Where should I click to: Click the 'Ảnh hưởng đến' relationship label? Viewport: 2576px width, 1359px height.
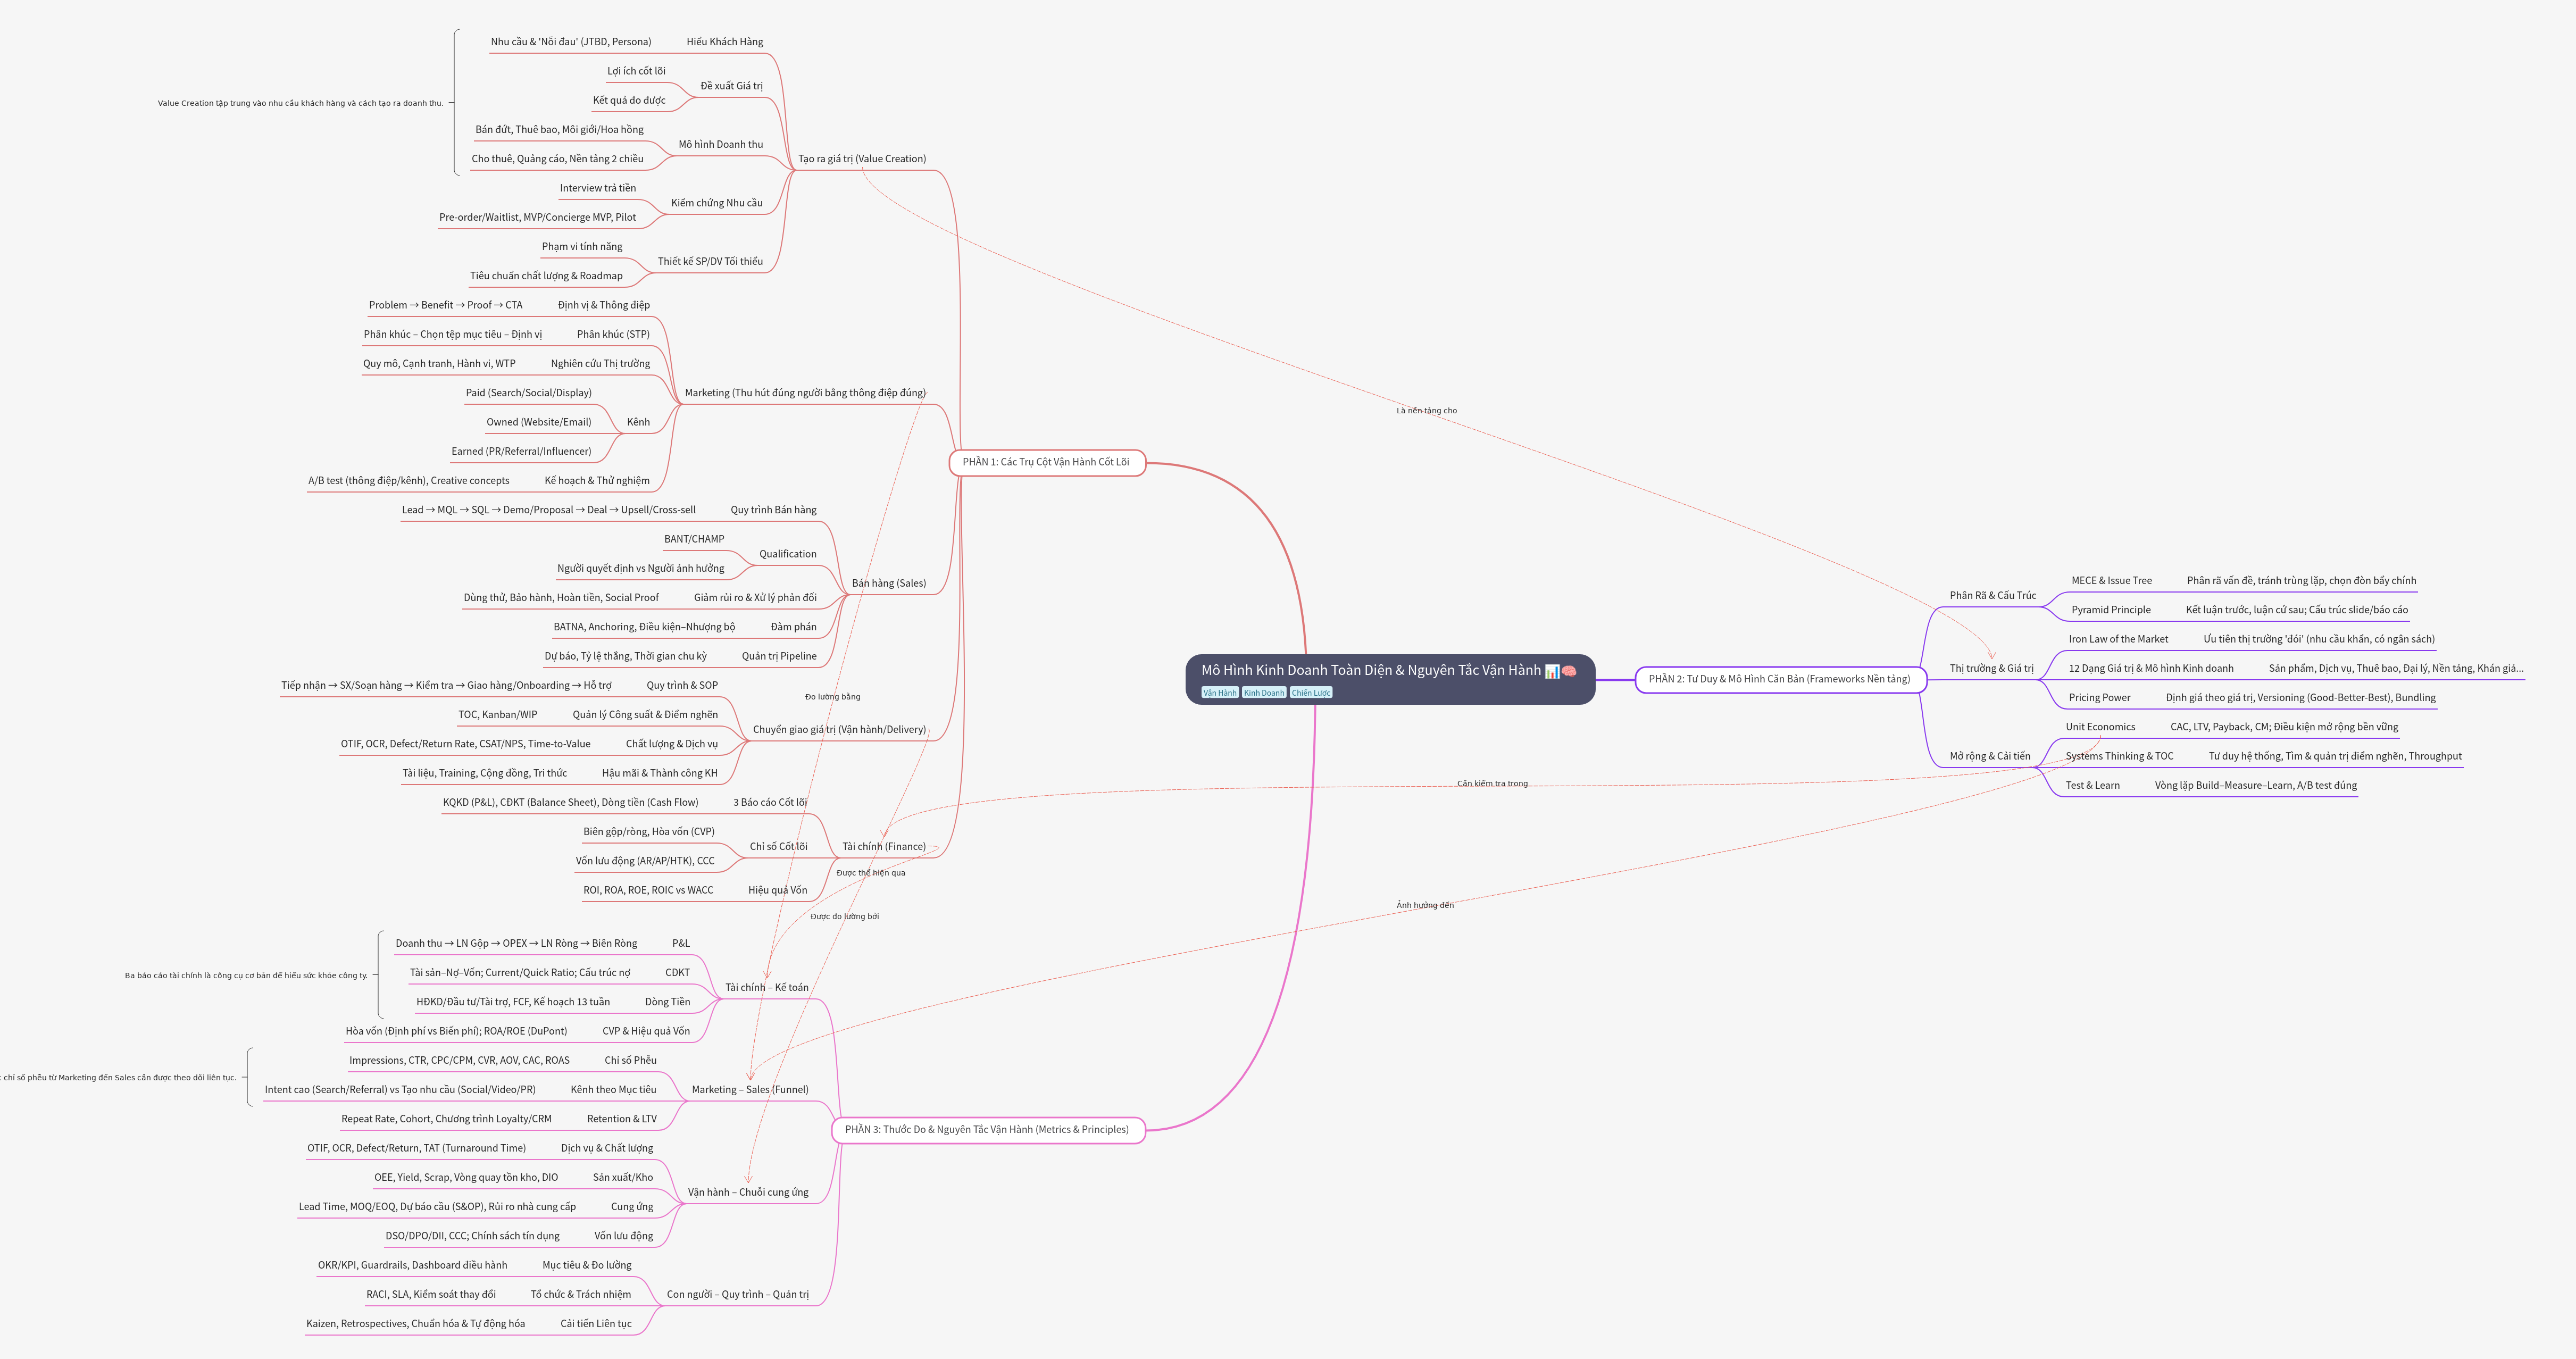click(1424, 906)
